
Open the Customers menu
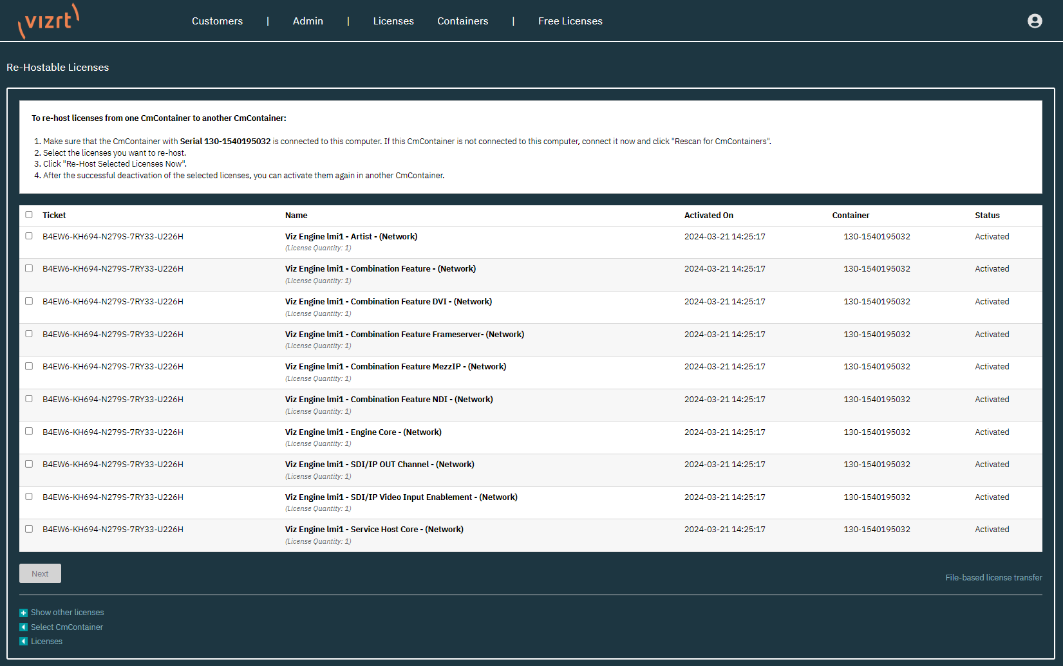217,21
